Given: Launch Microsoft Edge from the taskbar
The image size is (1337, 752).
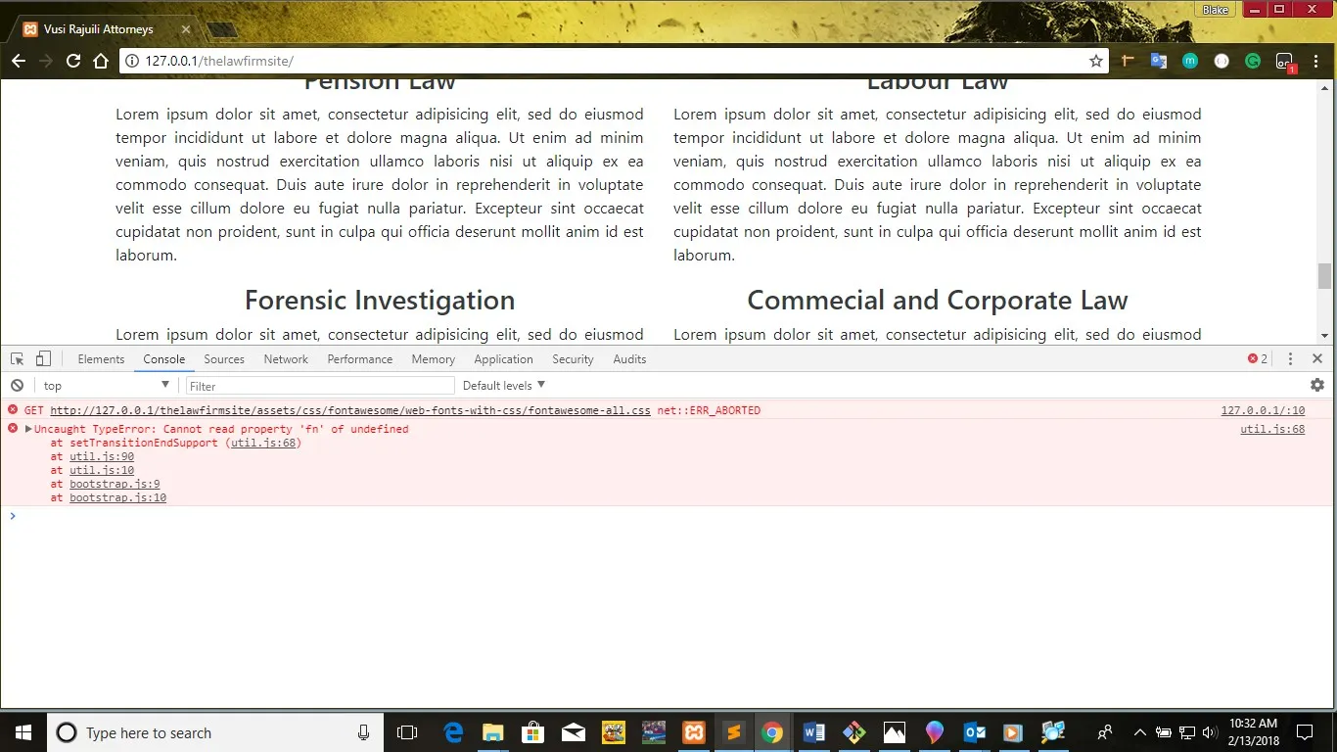Looking at the screenshot, I should [x=453, y=732].
